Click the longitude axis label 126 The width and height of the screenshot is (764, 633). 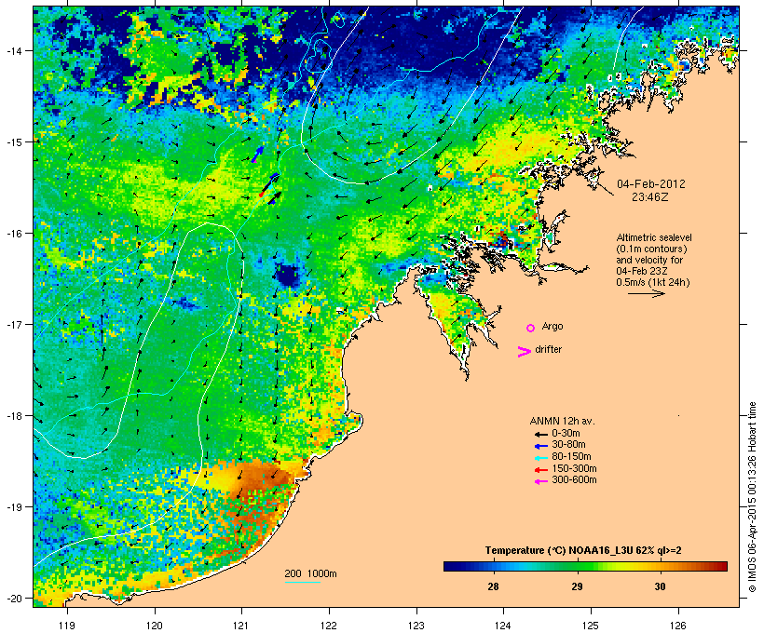(x=678, y=626)
